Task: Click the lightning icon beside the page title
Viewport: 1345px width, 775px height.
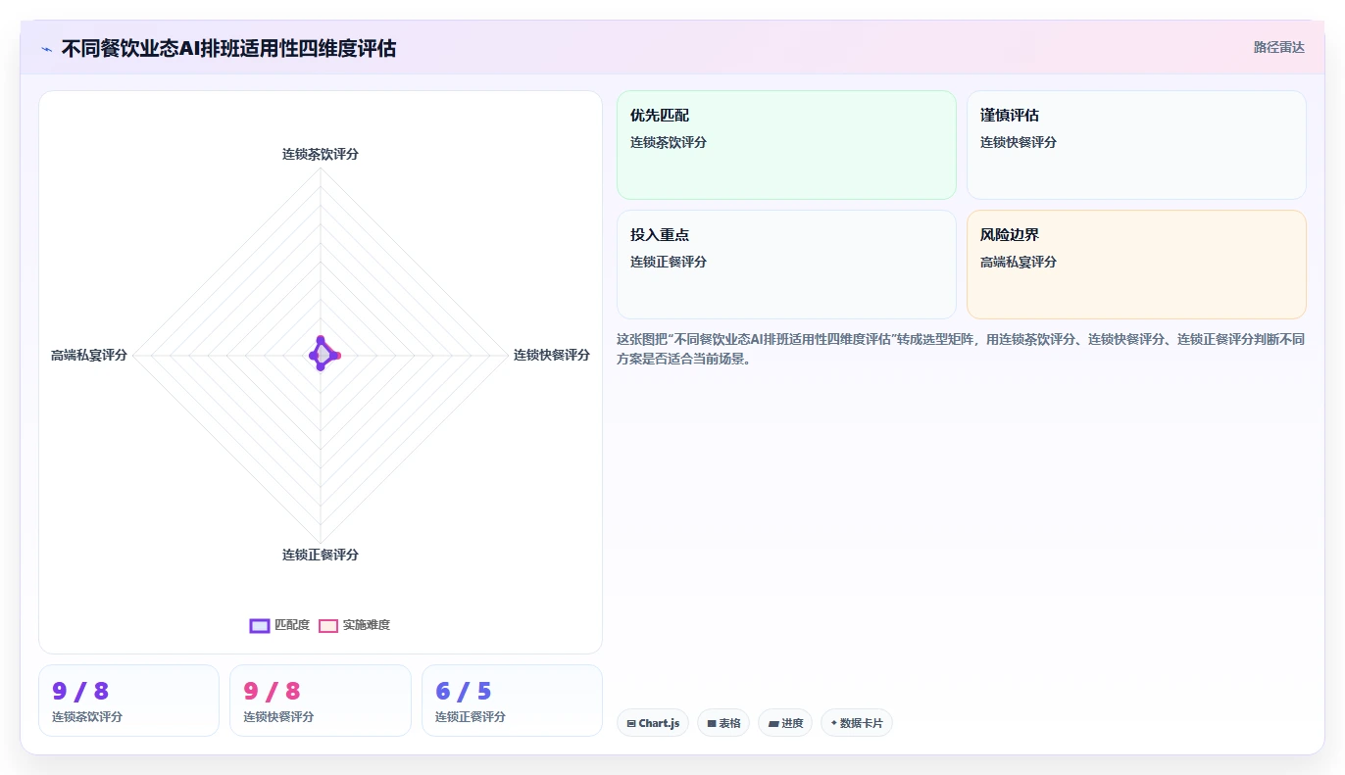Action: pos(47,49)
